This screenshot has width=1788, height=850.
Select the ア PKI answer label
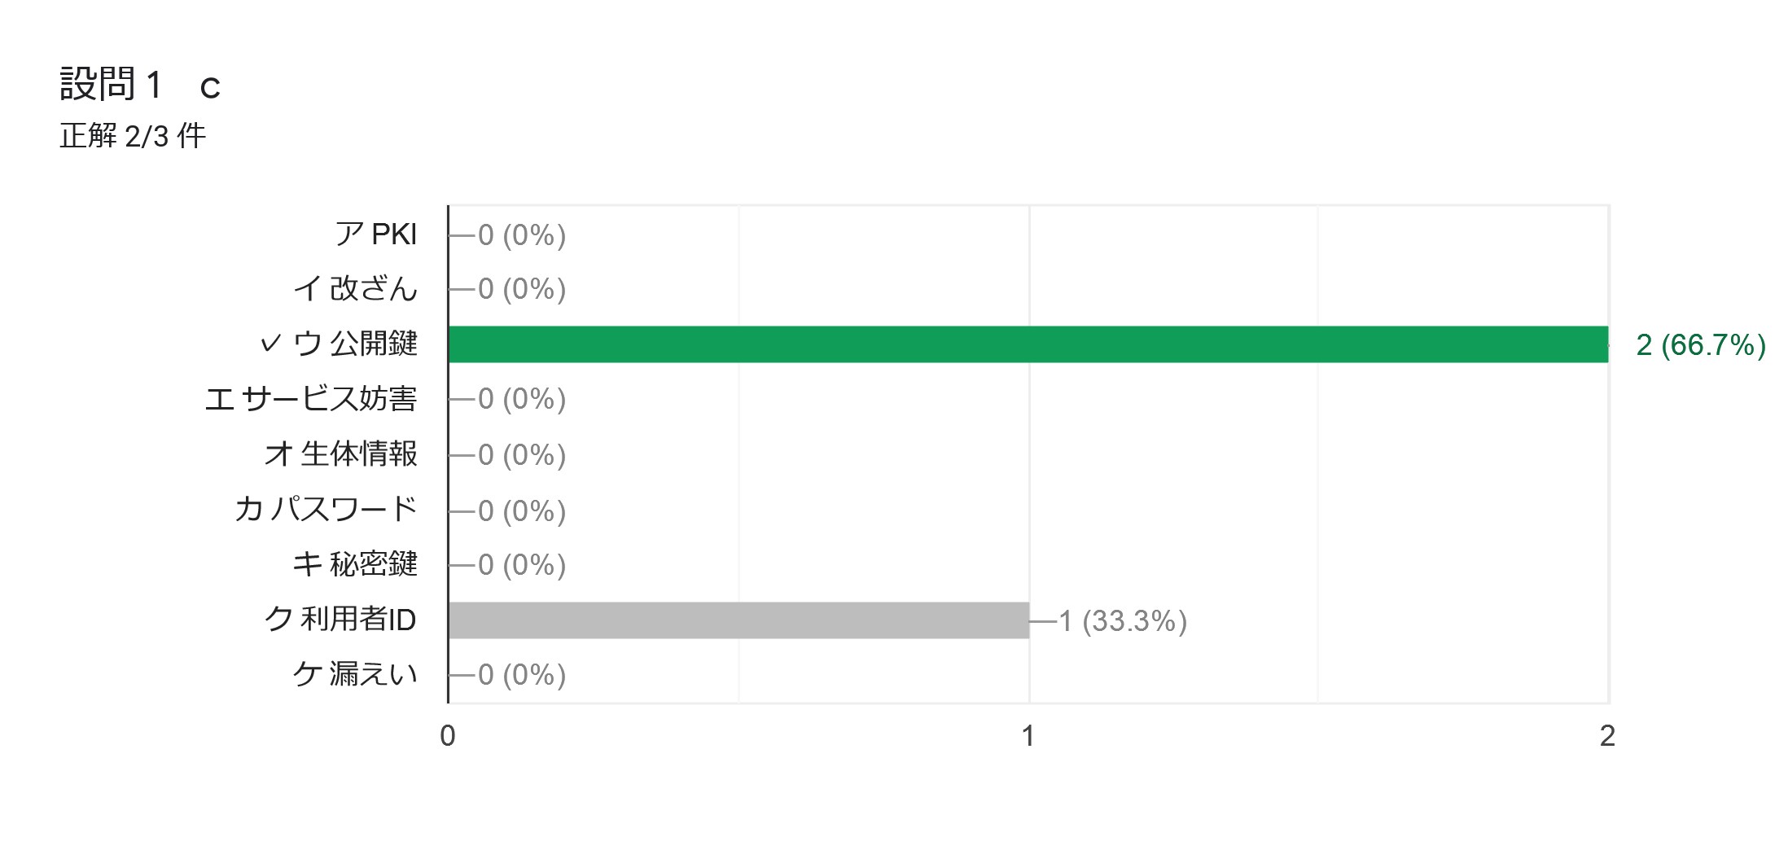pos(376,234)
